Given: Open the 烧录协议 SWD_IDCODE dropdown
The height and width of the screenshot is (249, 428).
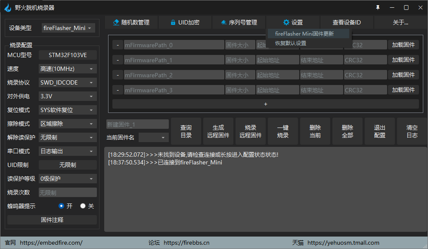Looking at the screenshot, I should [68, 82].
